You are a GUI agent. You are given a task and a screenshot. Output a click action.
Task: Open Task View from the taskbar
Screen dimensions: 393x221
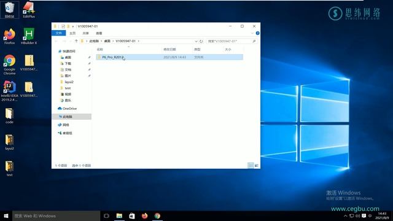106,215
